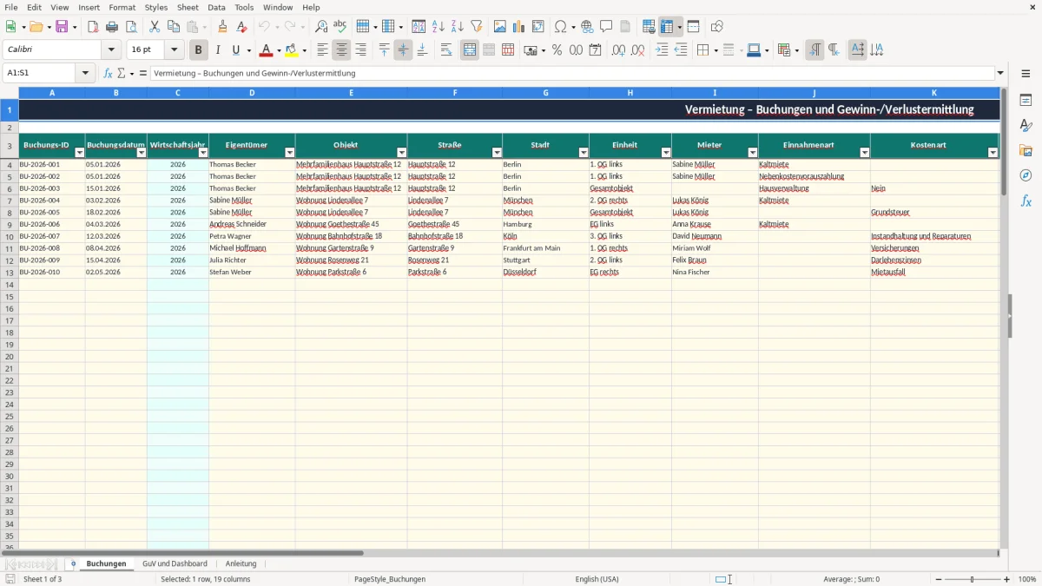The image size is (1042, 586).
Task: Open the Format menu
Action: click(122, 7)
